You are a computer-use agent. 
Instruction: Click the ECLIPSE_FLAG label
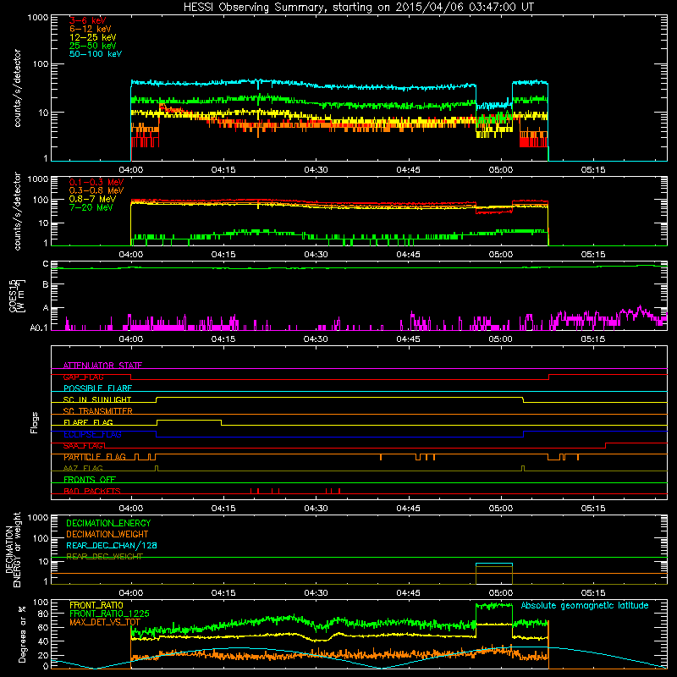[92, 434]
